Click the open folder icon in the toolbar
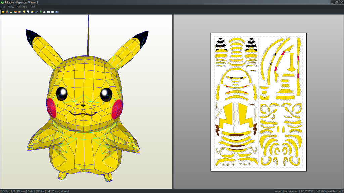344x193 pixels. pyautogui.click(x=3, y=12)
